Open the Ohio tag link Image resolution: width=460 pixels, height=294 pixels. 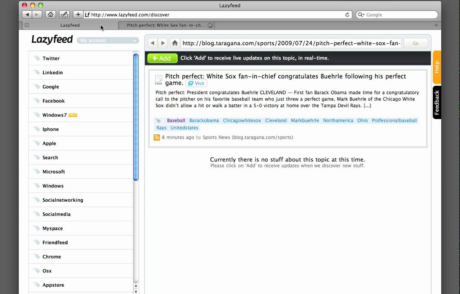tap(362, 120)
